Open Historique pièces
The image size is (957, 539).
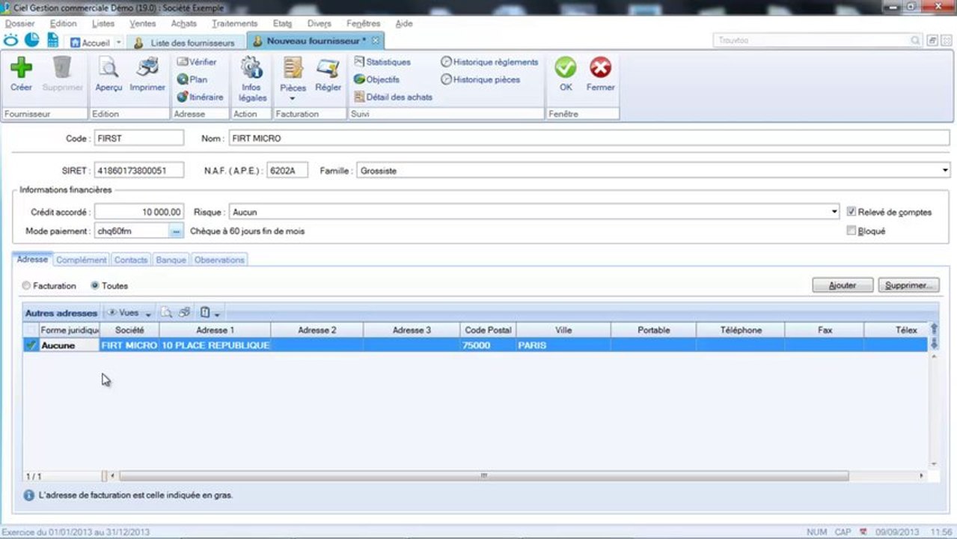(x=480, y=79)
